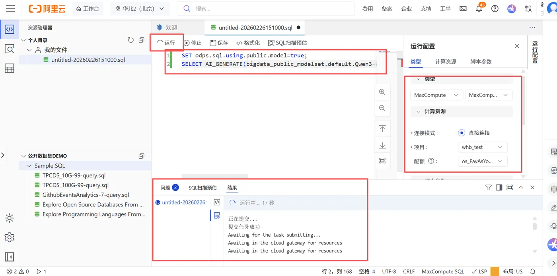
Task: Collapse the 公开数据集DEMO section
Action: point(24,156)
